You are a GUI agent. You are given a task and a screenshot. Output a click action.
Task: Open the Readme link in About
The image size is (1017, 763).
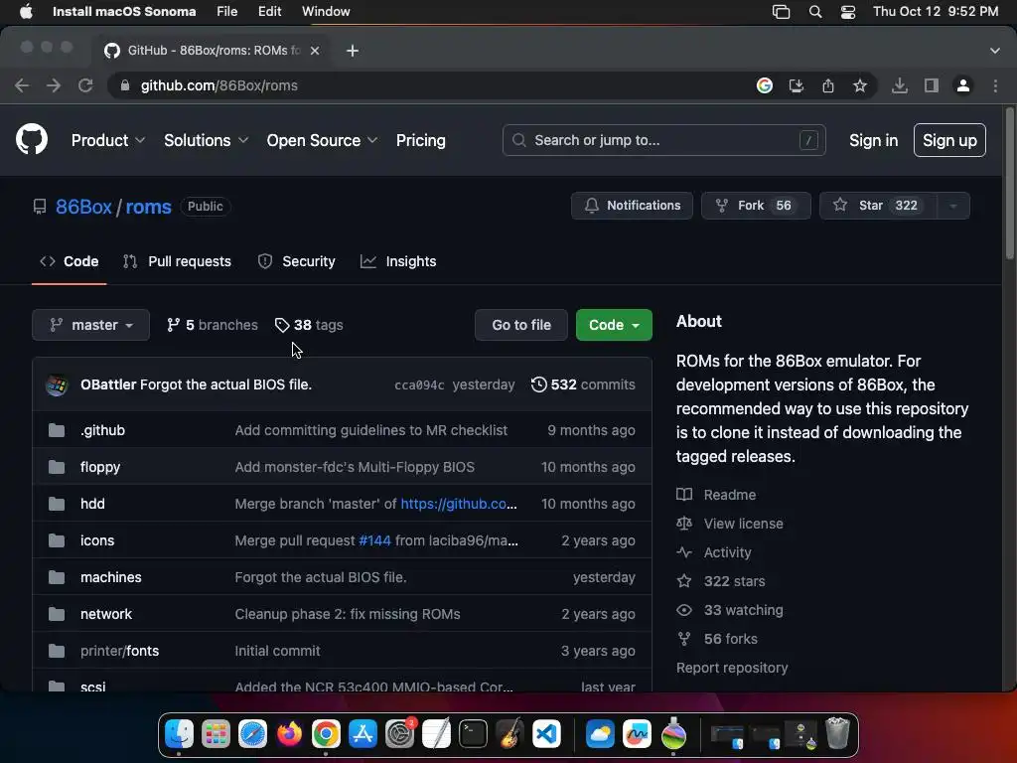pos(716,495)
